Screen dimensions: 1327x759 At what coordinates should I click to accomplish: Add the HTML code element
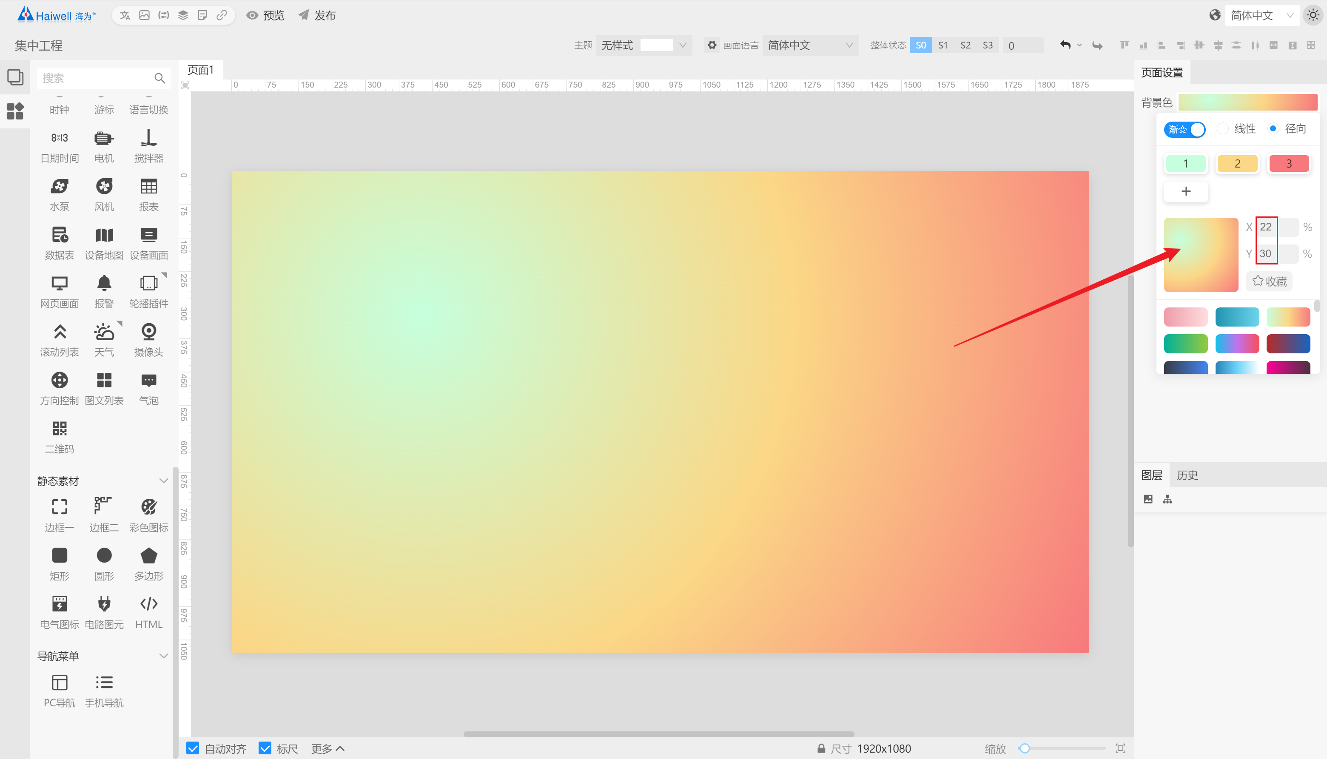click(x=148, y=612)
